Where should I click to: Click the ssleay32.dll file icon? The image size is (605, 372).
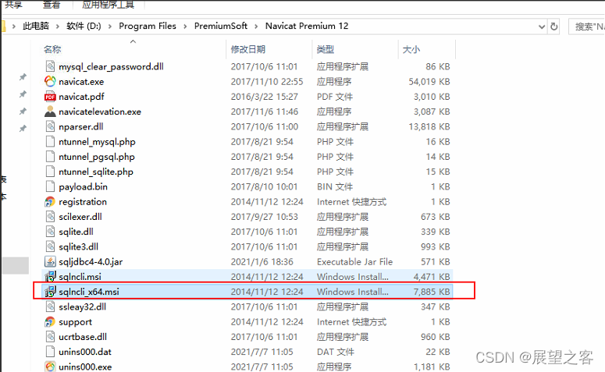(50, 306)
